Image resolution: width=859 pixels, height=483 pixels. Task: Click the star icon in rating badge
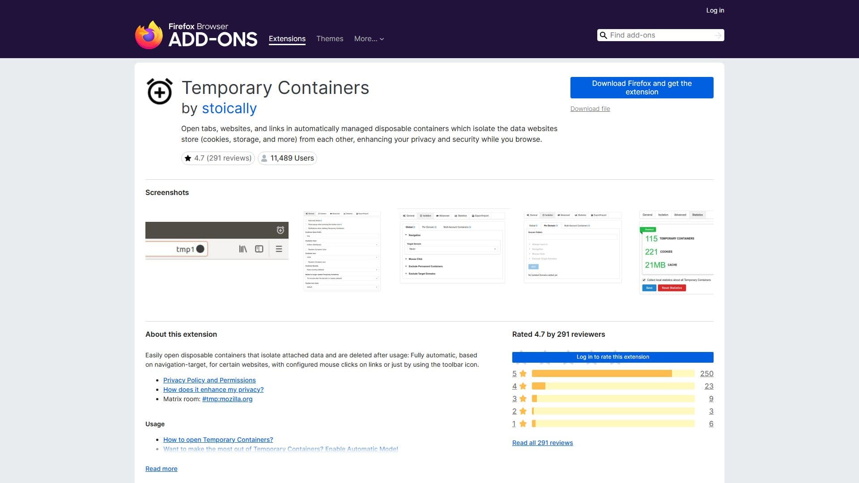[x=188, y=158]
